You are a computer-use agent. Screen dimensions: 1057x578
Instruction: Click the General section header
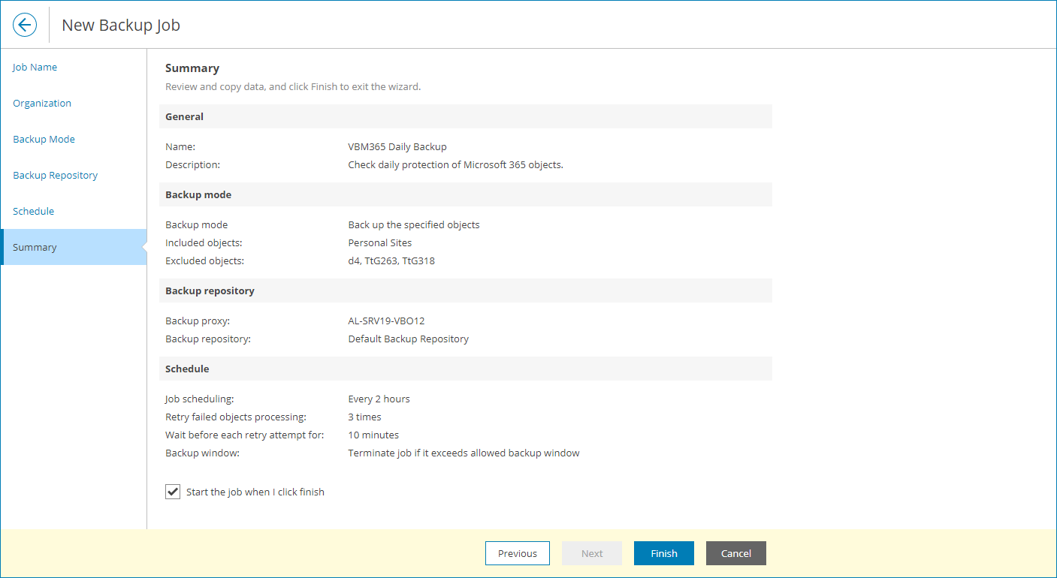pos(185,116)
